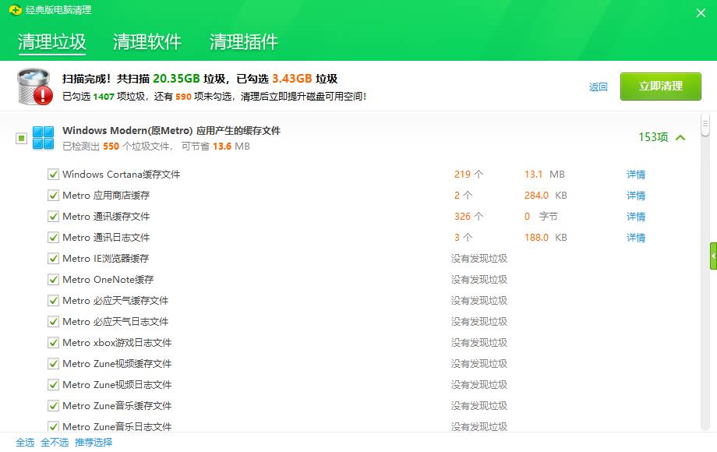
Task: Click the Windows Modern category title text
Action: [x=171, y=131]
